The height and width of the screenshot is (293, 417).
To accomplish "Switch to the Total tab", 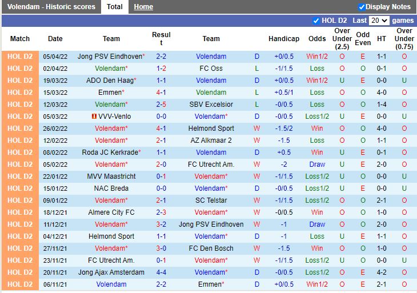I will click(115, 7).
